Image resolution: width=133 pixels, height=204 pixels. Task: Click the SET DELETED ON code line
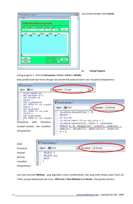click(x=31, y=98)
